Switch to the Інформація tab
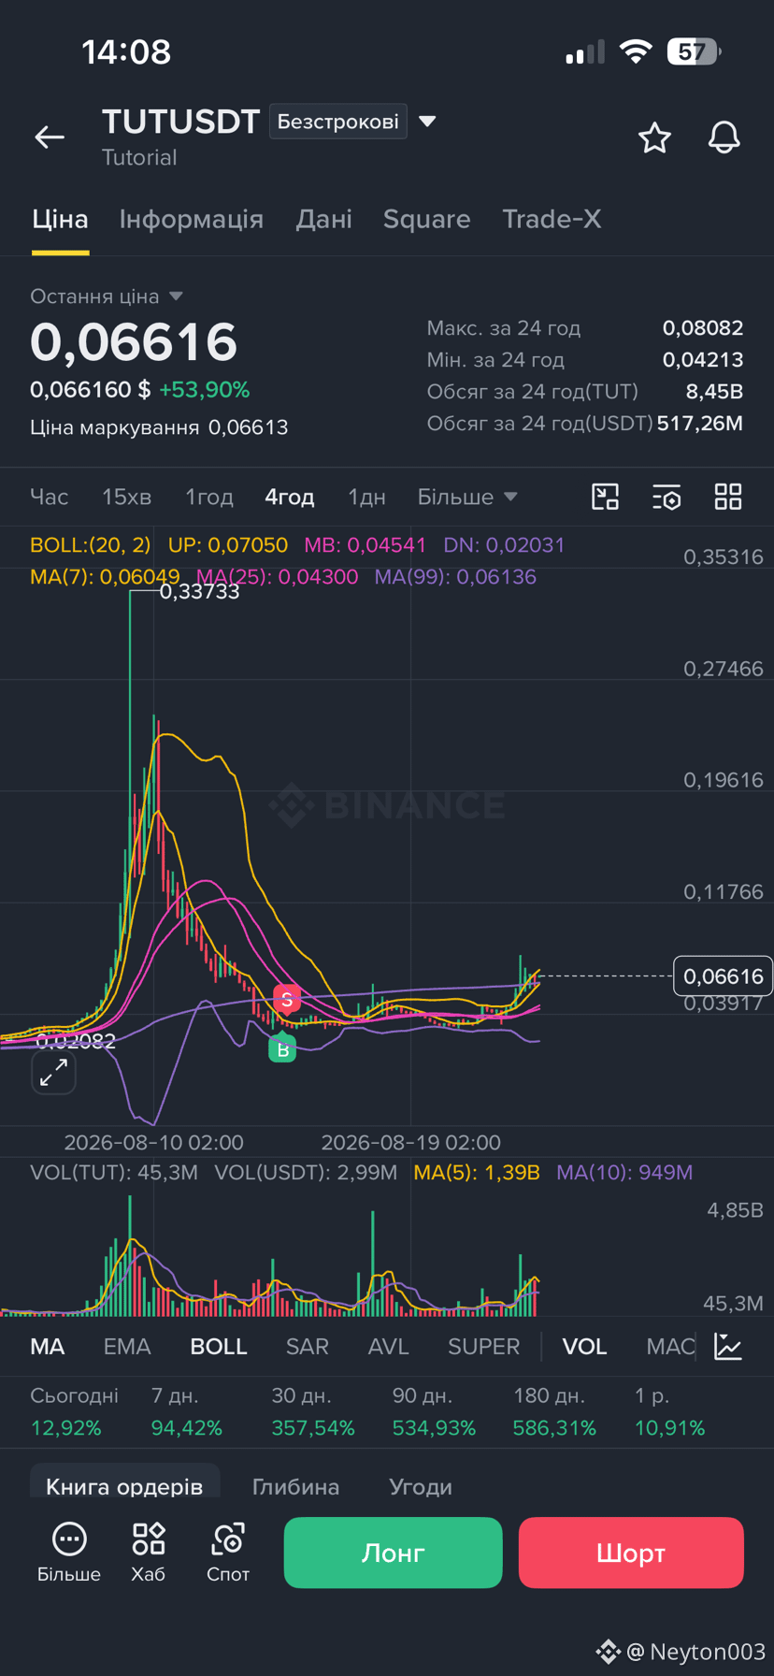 (x=192, y=219)
